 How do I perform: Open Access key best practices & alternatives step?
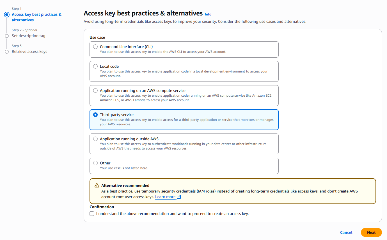tap(36, 17)
